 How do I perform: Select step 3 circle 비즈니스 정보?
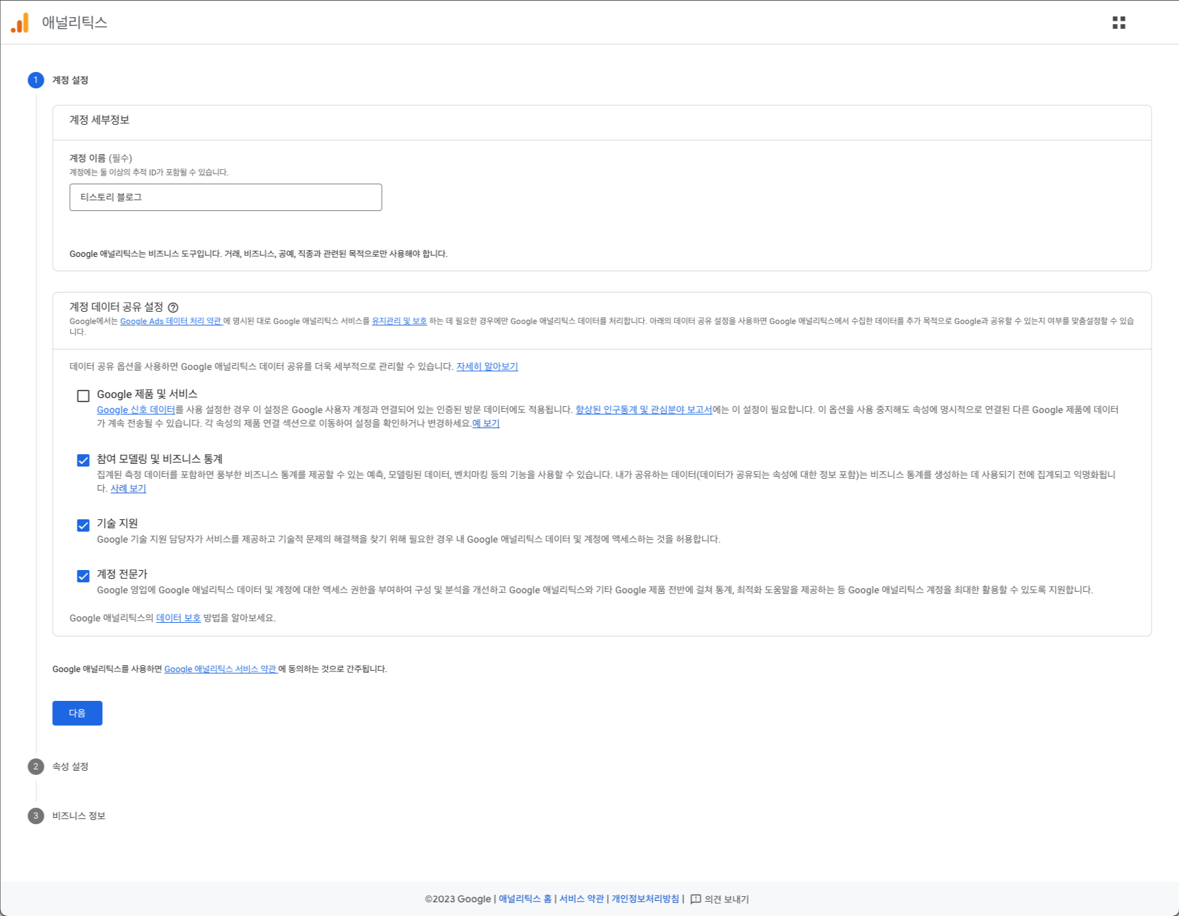(36, 816)
